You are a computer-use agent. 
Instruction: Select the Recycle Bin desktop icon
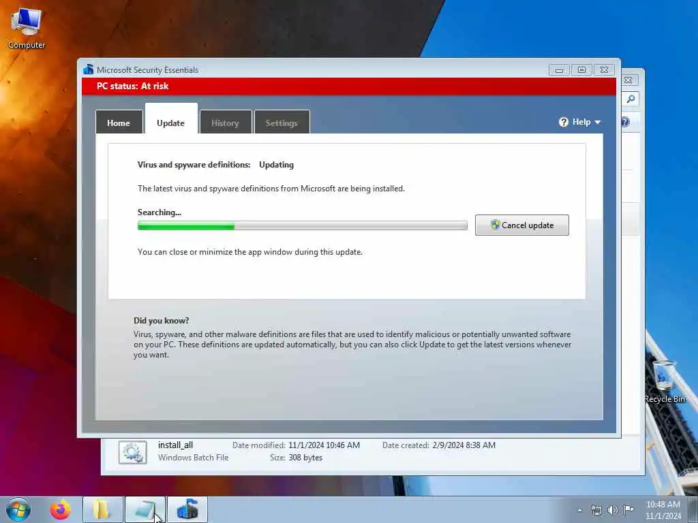665,381
